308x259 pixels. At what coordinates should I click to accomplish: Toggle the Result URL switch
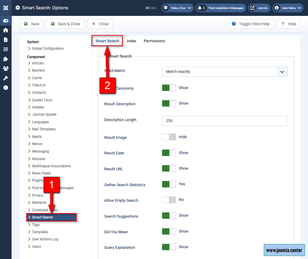click(169, 168)
